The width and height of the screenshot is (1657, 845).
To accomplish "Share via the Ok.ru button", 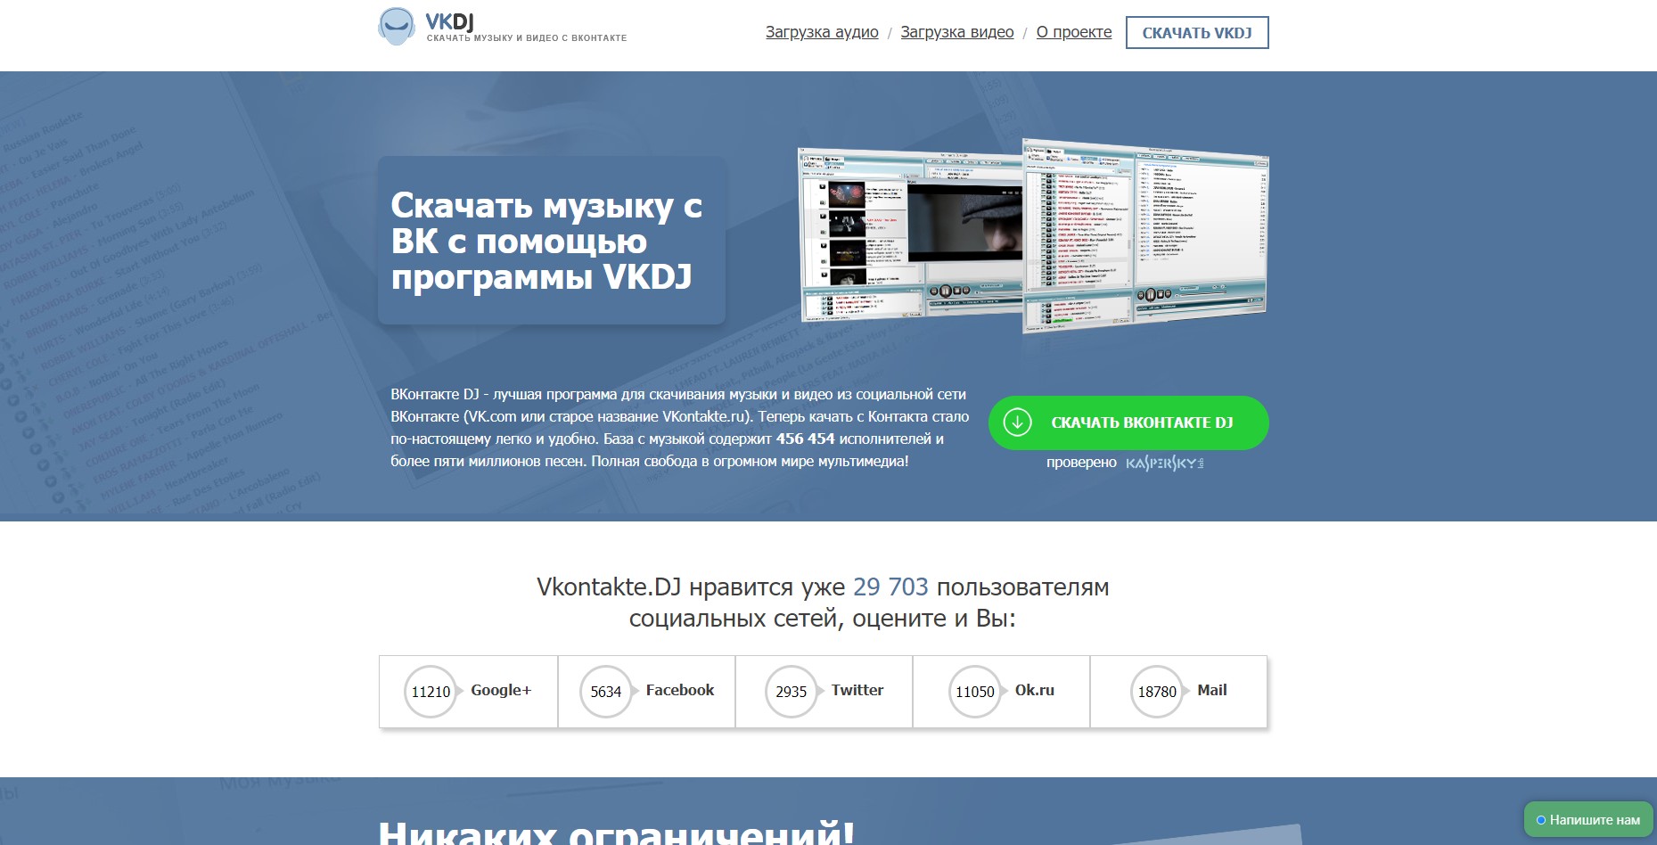I will click(1035, 690).
